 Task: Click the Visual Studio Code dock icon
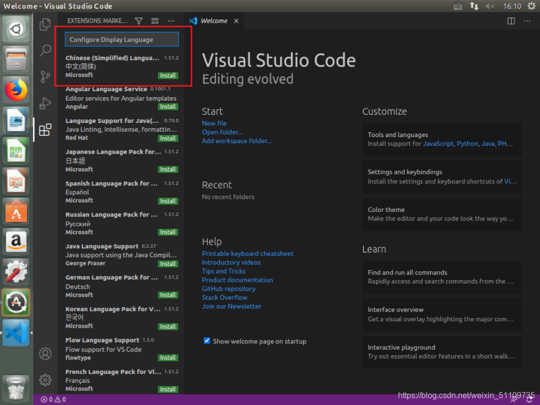click(x=16, y=332)
